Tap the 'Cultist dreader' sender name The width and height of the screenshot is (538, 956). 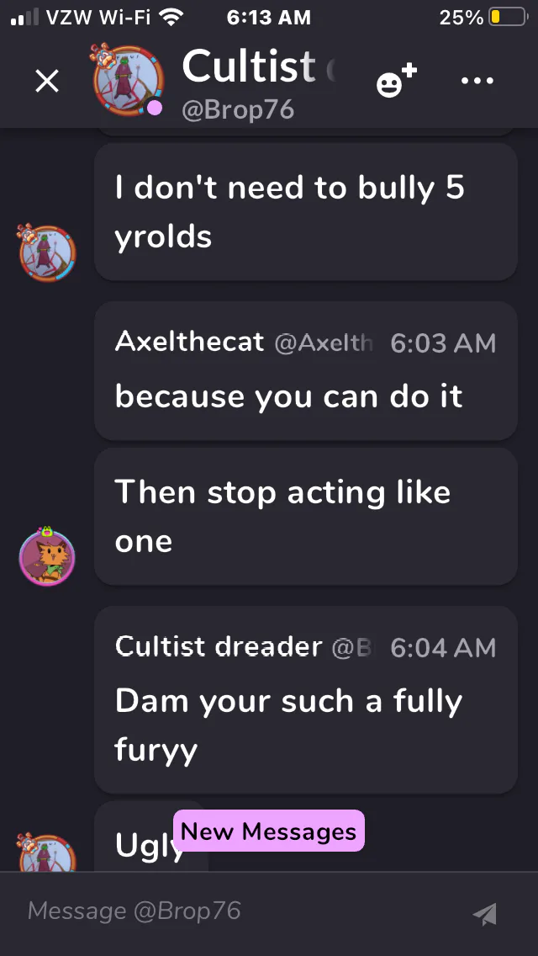(219, 647)
